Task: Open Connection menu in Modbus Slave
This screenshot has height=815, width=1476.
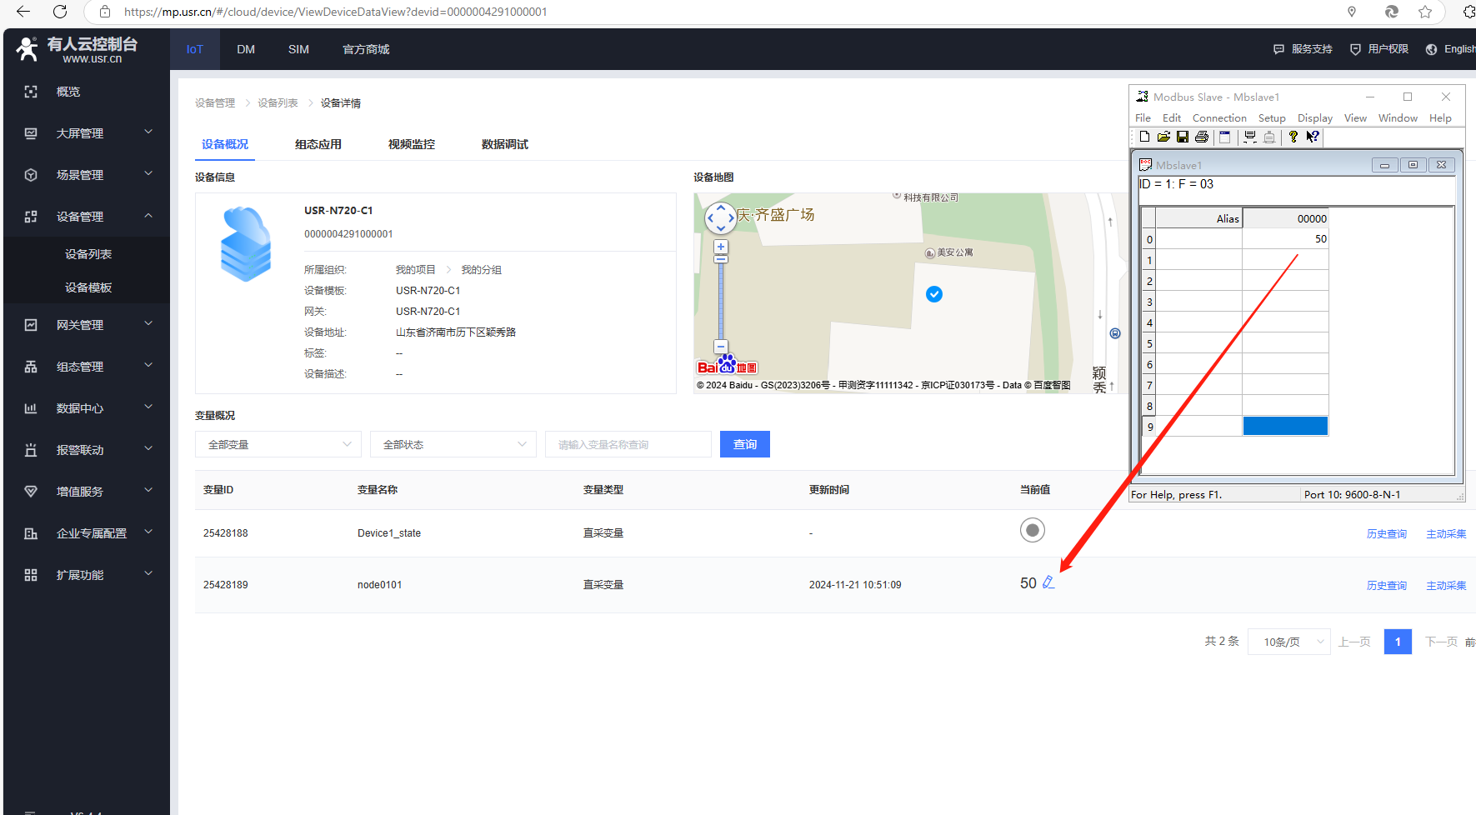Action: (1219, 118)
